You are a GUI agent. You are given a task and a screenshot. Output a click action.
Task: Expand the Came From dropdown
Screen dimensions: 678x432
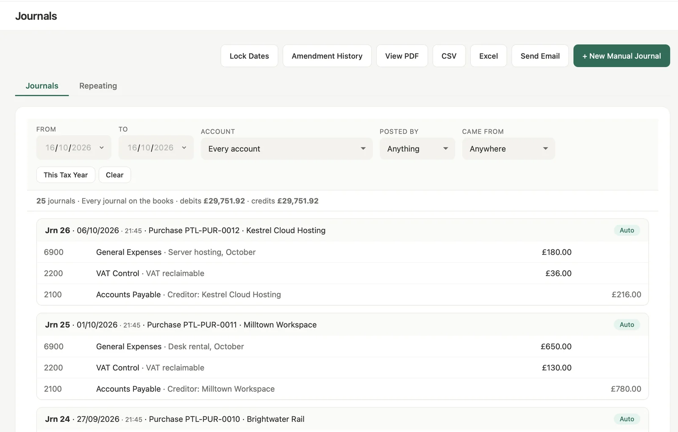(508, 149)
